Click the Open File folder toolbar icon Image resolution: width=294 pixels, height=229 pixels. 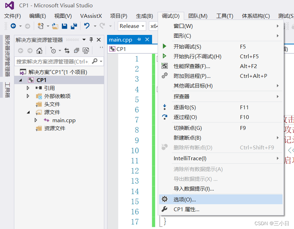click(56, 25)
